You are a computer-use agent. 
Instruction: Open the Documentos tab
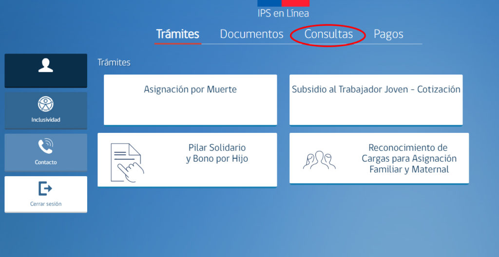[x=251, y=34]
